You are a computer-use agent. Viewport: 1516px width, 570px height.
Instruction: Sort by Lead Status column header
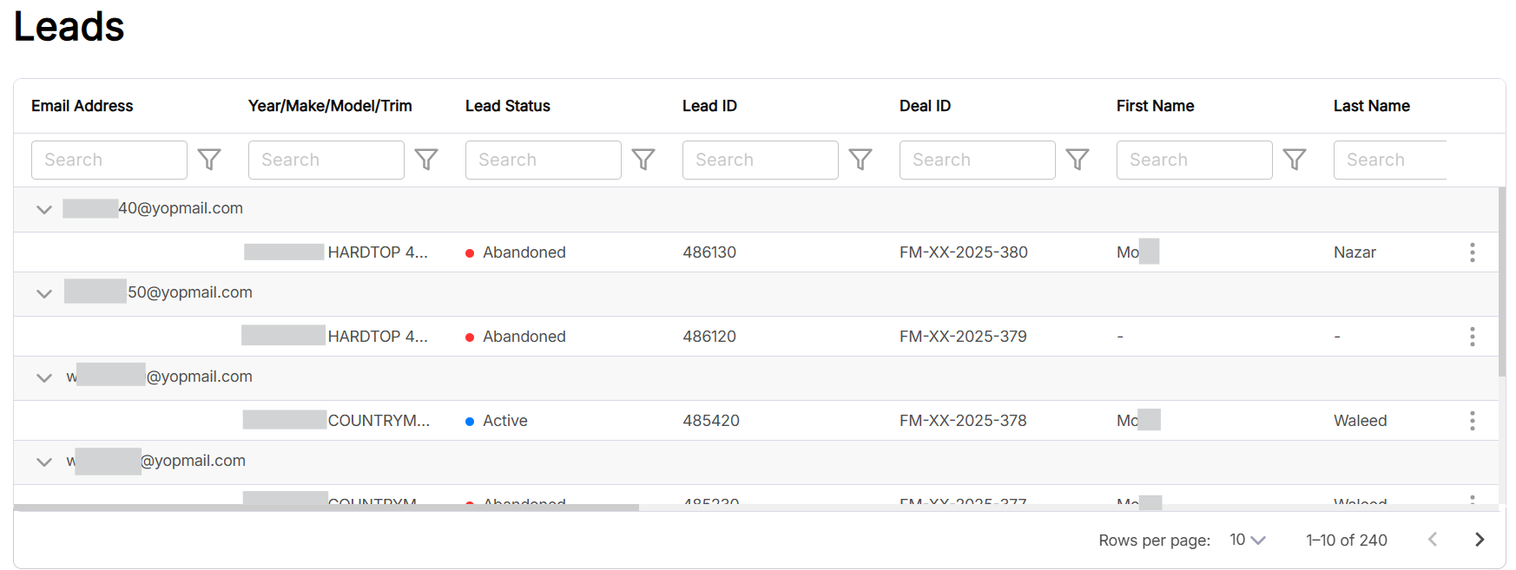pyautogui.click(x=508, y=106)
